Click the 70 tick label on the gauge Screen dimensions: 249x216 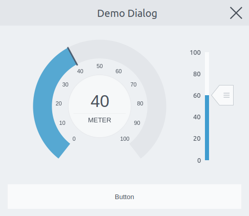pos(133,84)
